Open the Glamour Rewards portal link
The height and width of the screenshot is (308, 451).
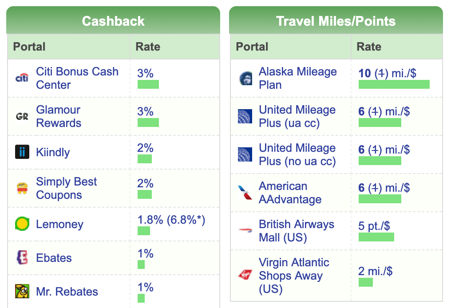coord(59,116)
